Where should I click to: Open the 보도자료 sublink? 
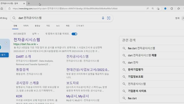(73, 83)
